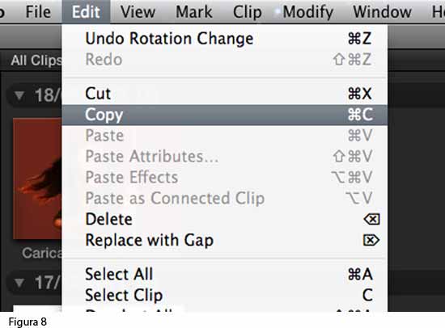This screenshot has width=445, height=328.
Task: Open the All Clips filter dropdown
Action: [x=36, y=61]
